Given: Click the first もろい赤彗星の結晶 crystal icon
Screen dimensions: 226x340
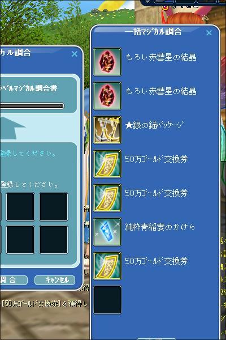Looking at the screenshot, I should pos(107,62).
